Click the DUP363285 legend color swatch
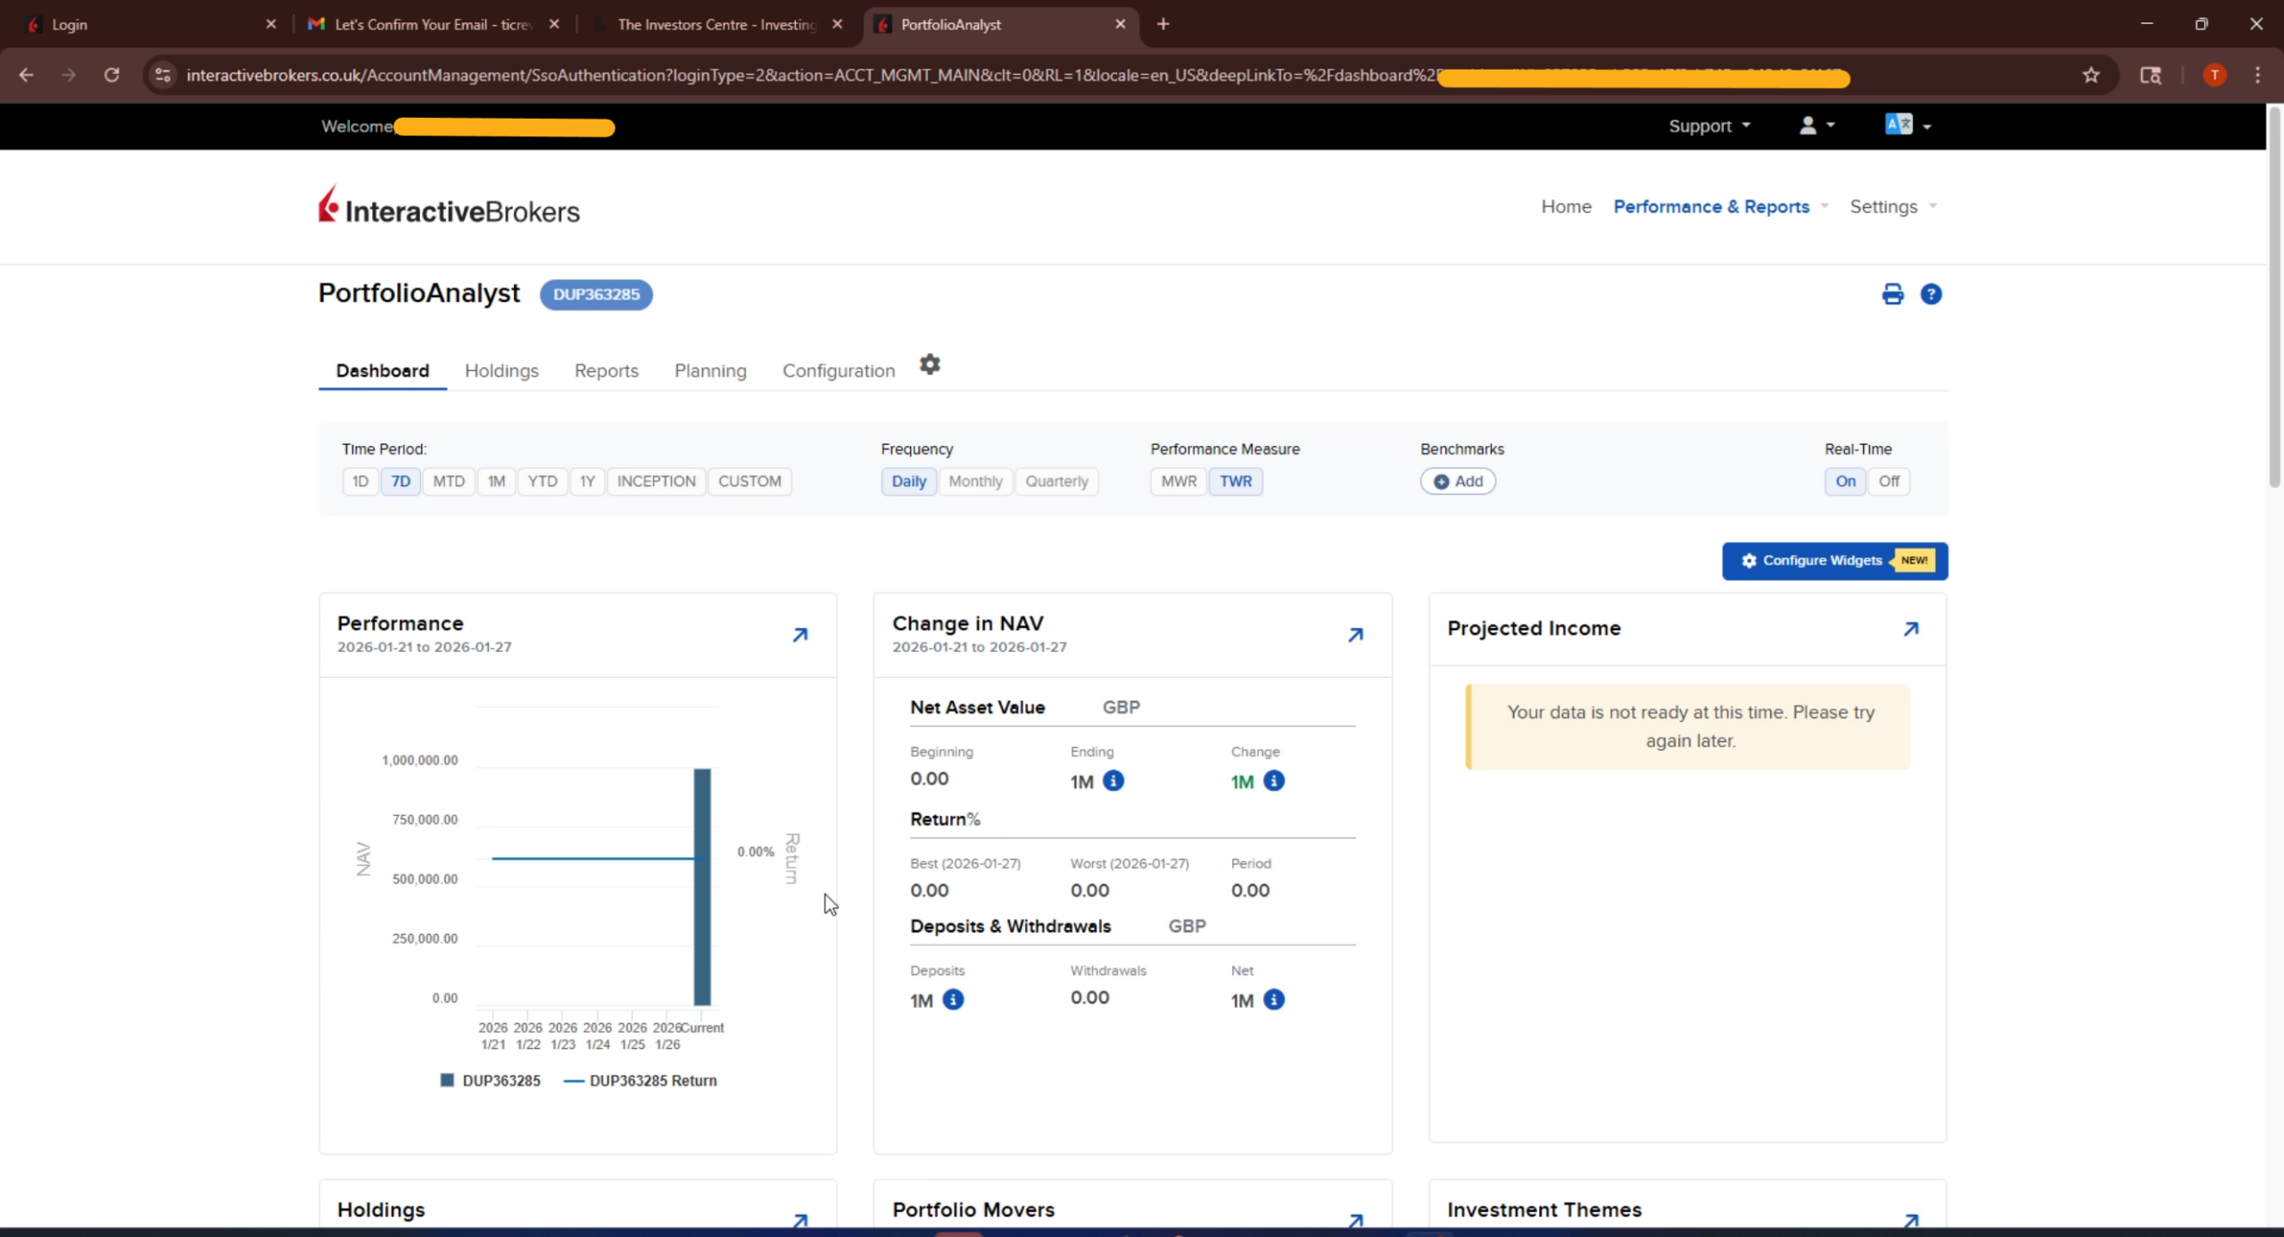 [x=447, y=1081]
